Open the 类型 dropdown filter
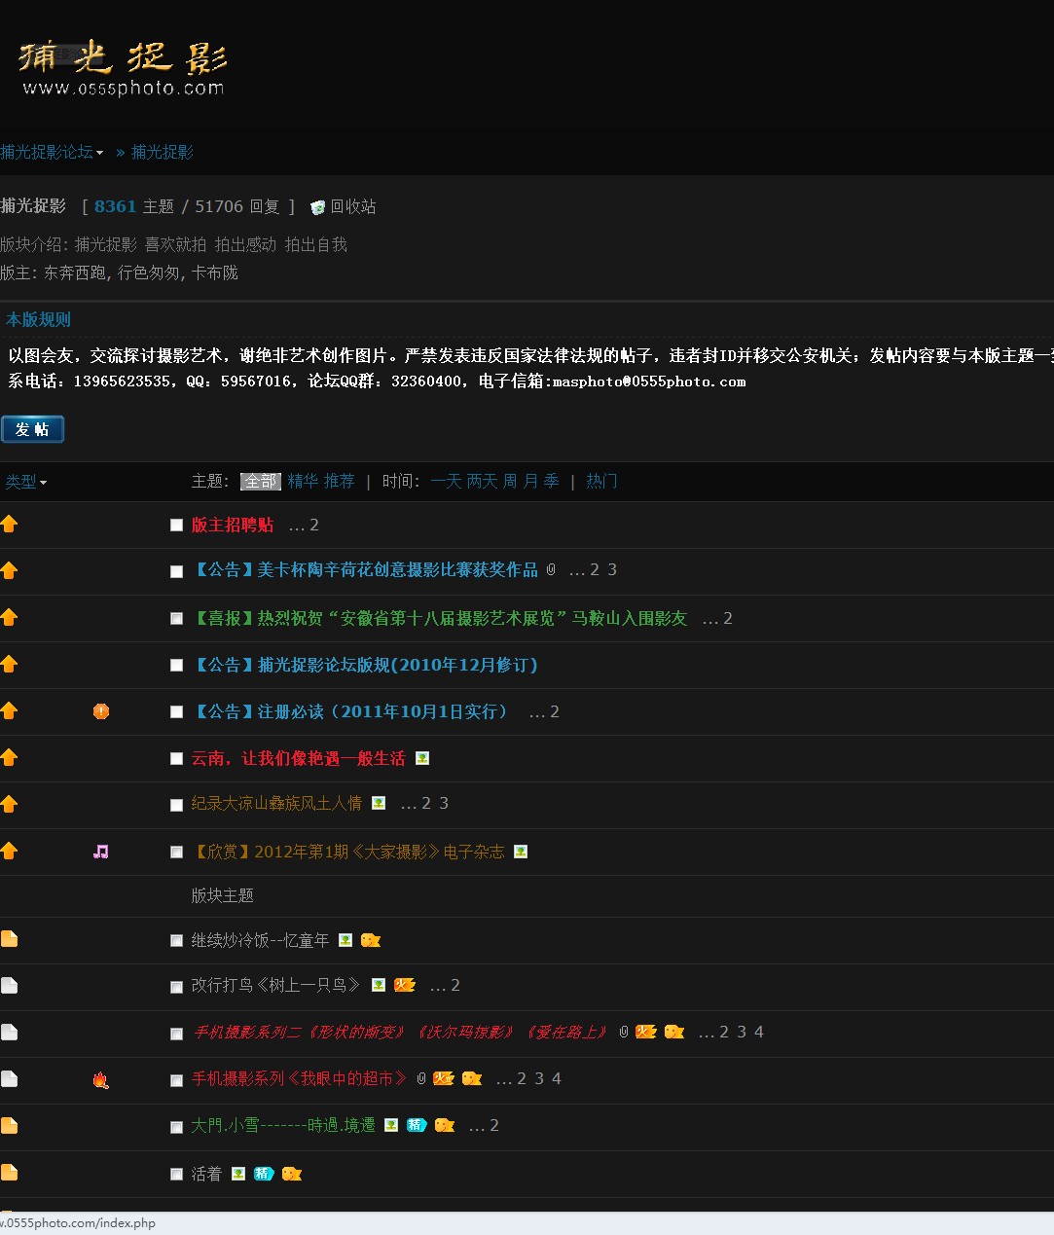 [x=26, y=482]
